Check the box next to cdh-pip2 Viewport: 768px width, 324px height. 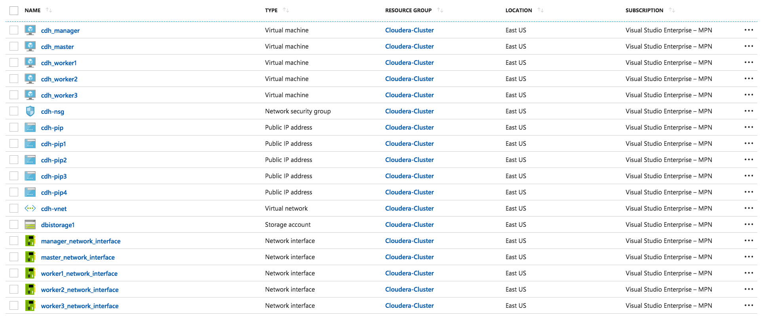pos(14,160)
